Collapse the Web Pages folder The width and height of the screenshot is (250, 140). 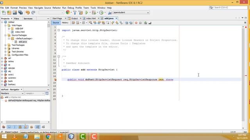click(5, 25)
